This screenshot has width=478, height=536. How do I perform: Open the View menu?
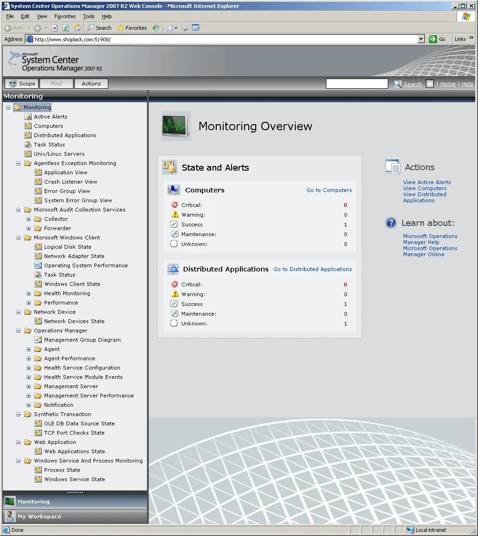click(x=42, y=16)
